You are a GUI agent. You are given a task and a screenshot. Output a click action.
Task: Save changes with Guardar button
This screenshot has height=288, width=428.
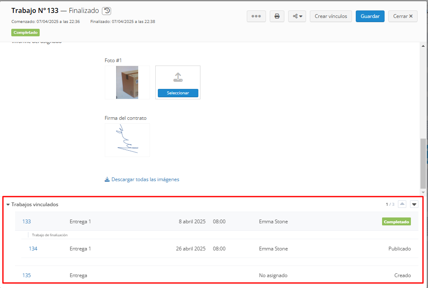(370, 16)
